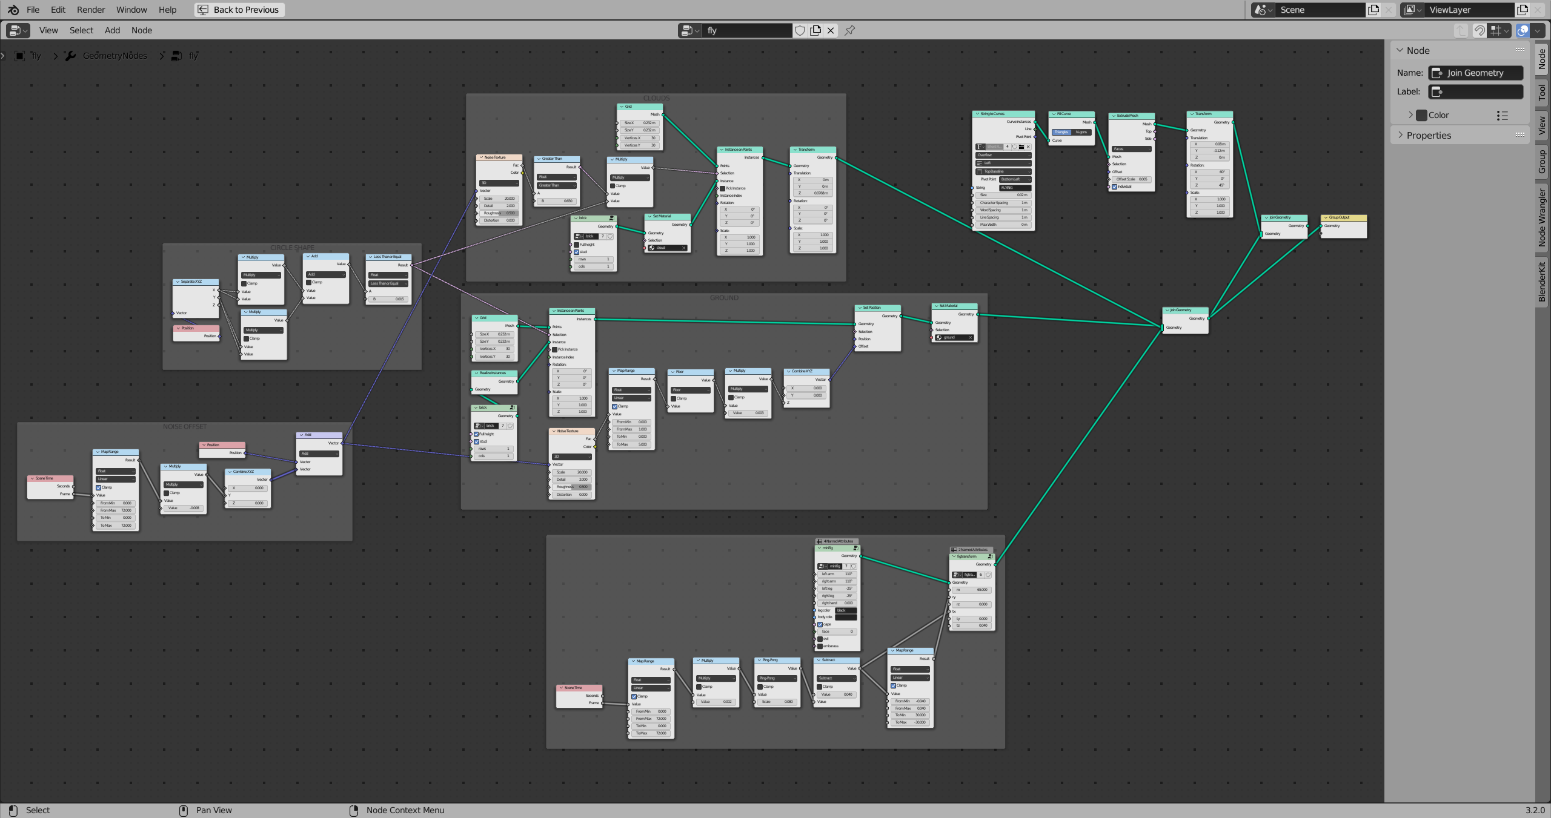Open the Help menu
Image resolution: width=1551 pixels, height=818 pixels.
coord(167,10)
